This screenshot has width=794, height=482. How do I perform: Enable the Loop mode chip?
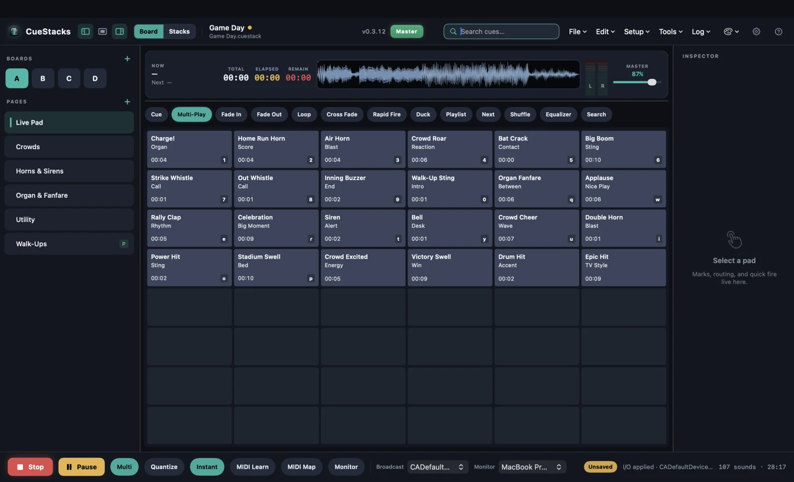304,114
